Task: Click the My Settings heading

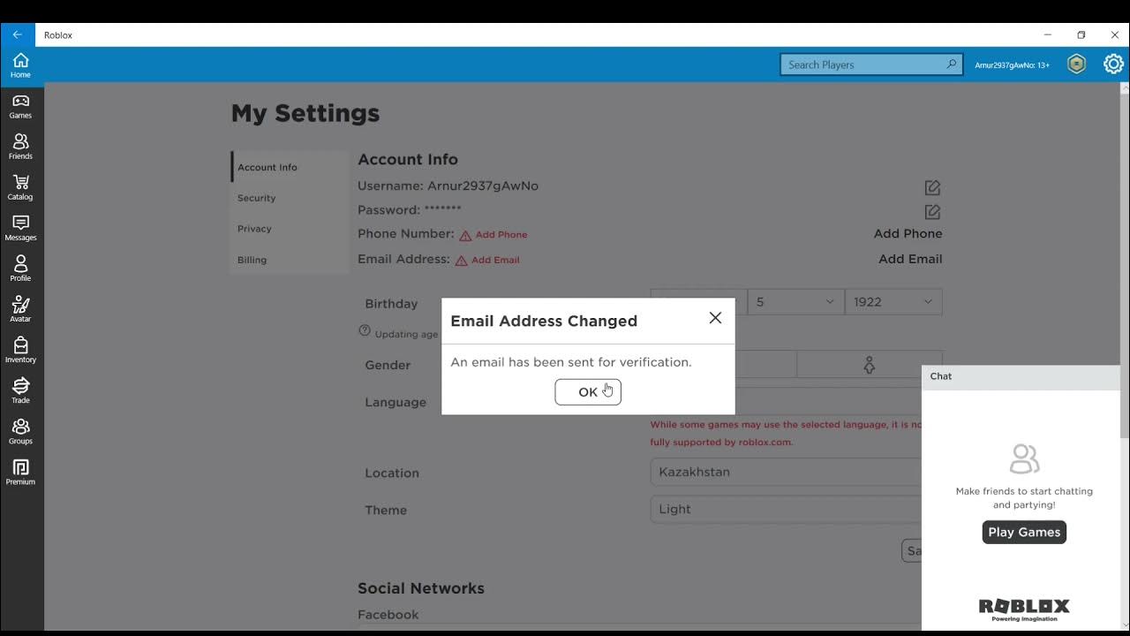Action: click(x=305, y=113)
